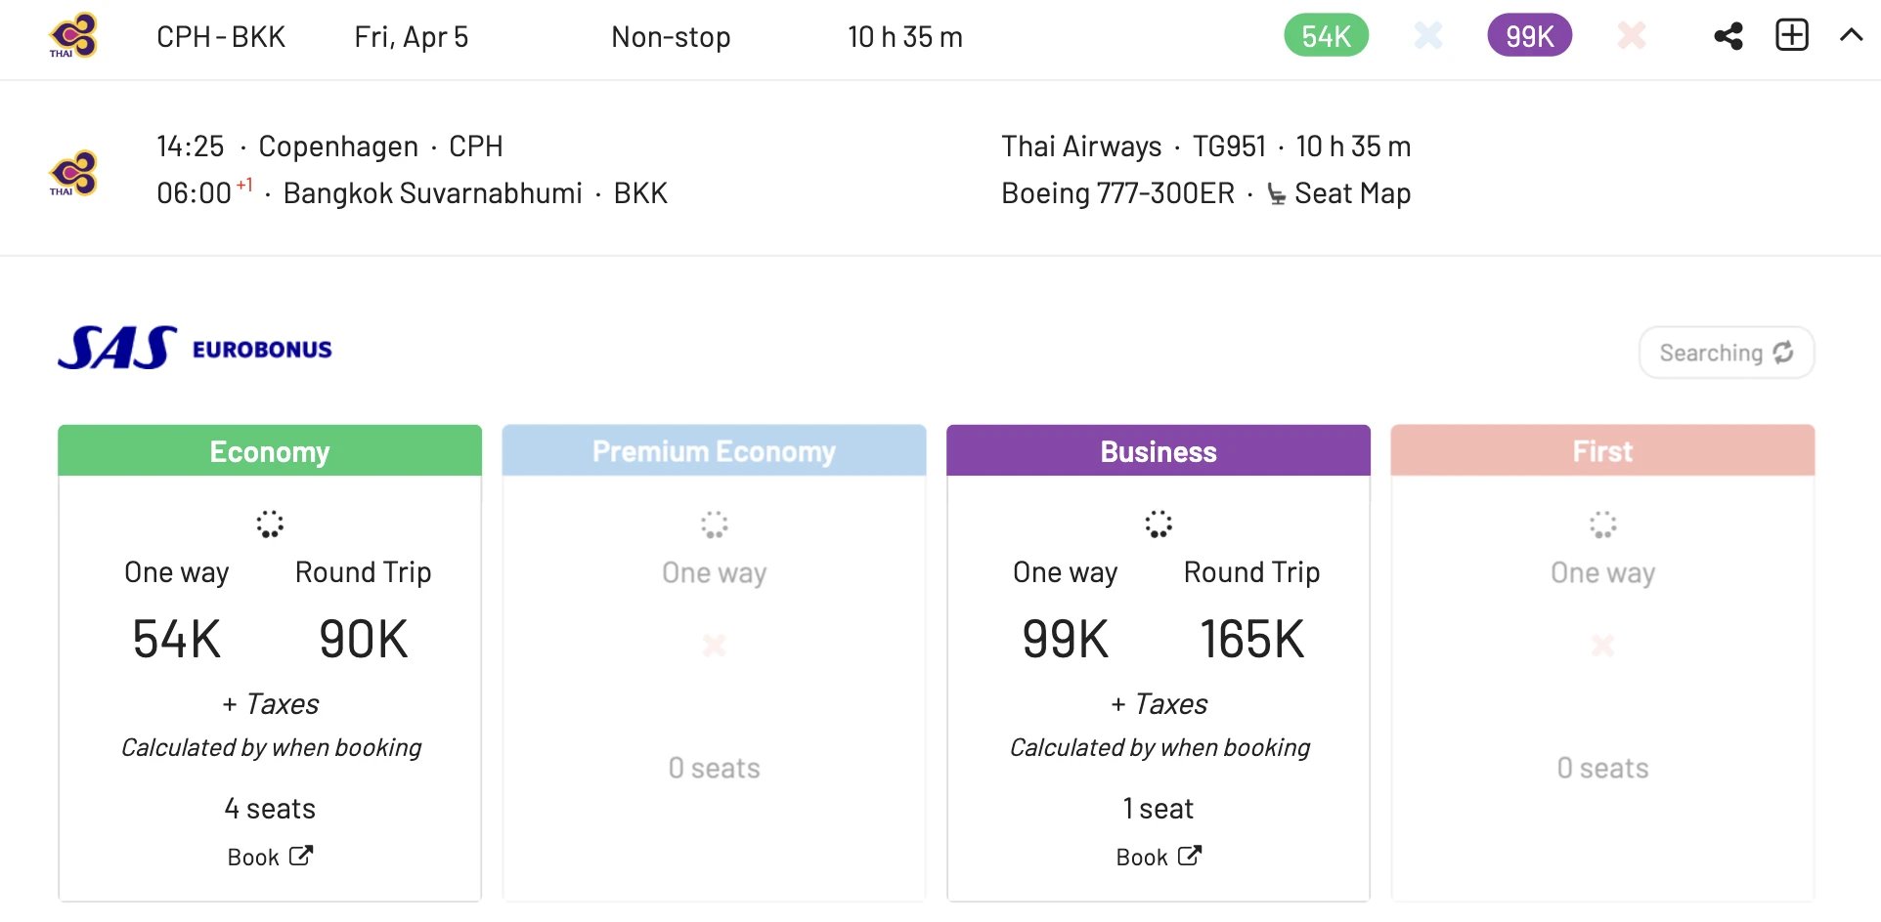Click the 4 seats text in Economy

click(270, 809)
